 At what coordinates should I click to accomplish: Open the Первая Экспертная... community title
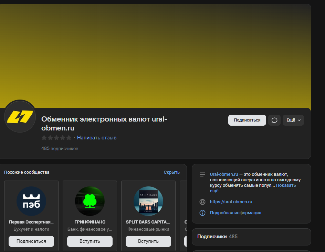tap(31, 222)
